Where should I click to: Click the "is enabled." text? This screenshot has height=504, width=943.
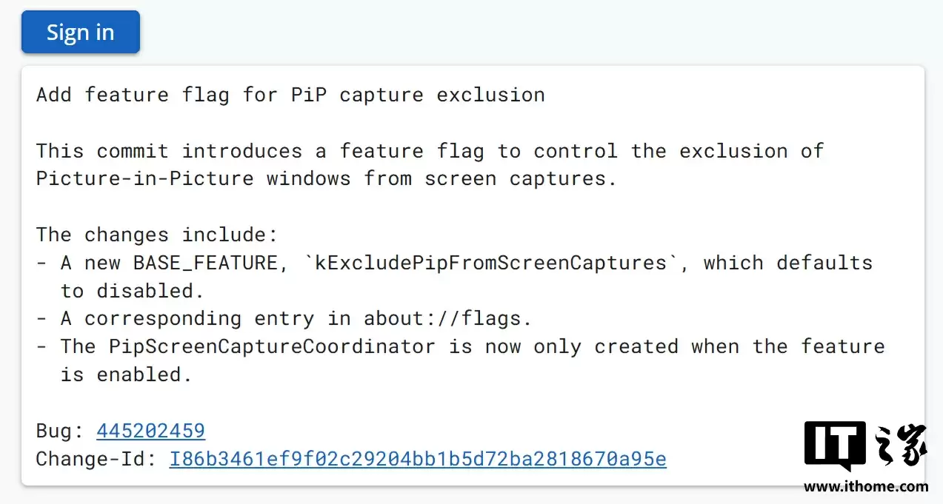click(126, 374)
